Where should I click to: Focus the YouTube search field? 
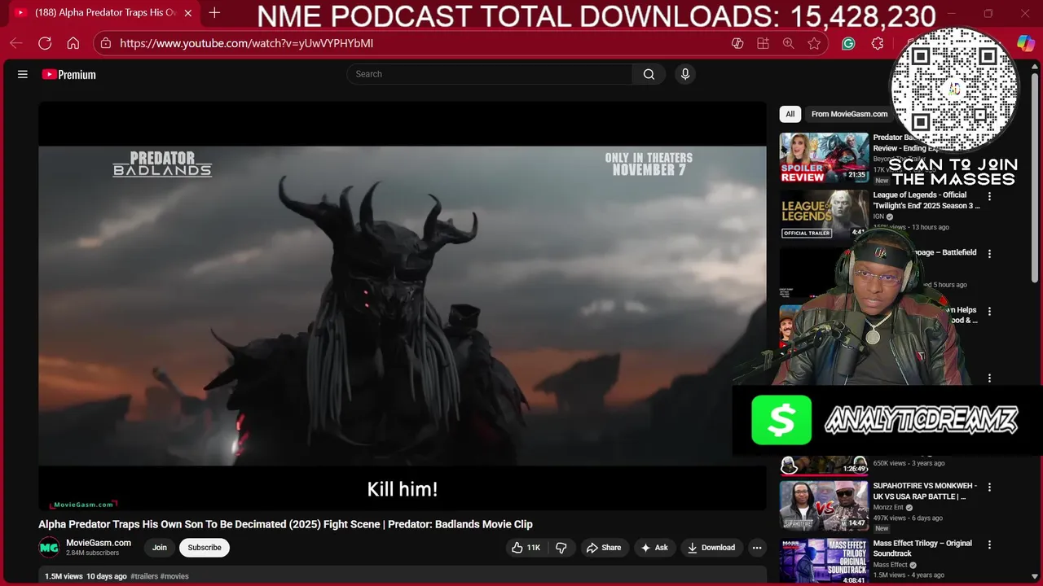[x=490, y=74]
